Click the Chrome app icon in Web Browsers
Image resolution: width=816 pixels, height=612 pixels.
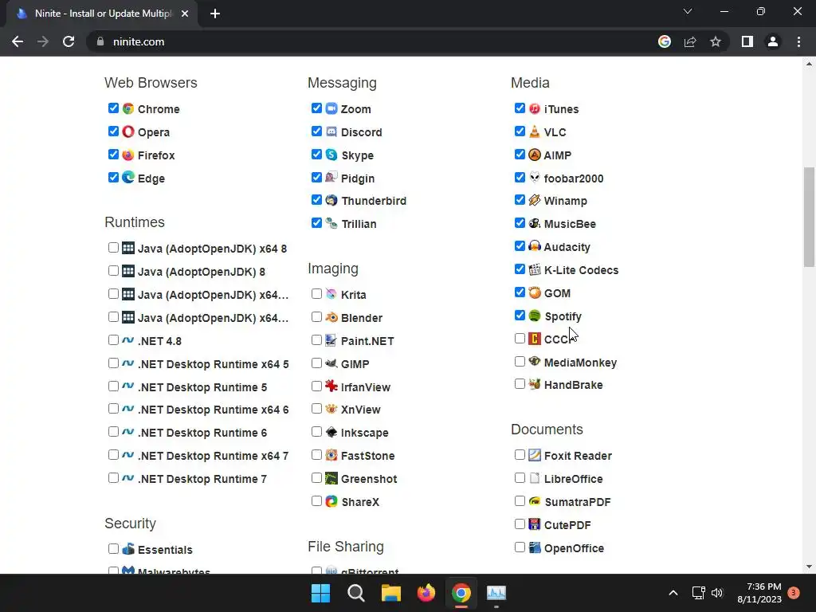pos(128,108)
